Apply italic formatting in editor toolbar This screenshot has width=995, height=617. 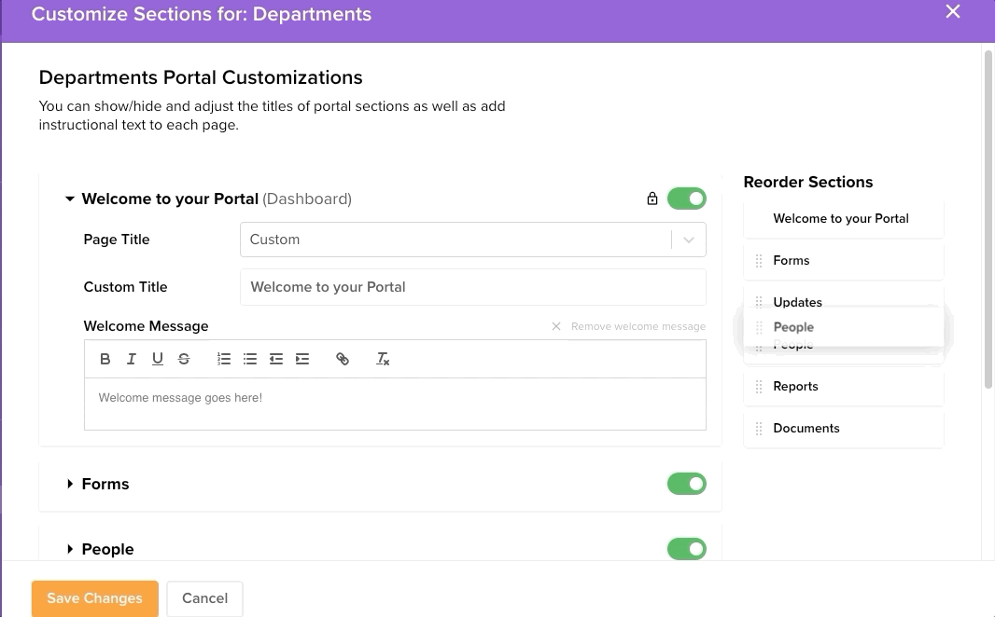click(132, 359)
